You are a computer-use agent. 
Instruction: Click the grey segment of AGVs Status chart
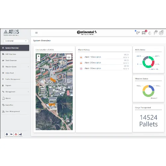click(x=145, y=58)
